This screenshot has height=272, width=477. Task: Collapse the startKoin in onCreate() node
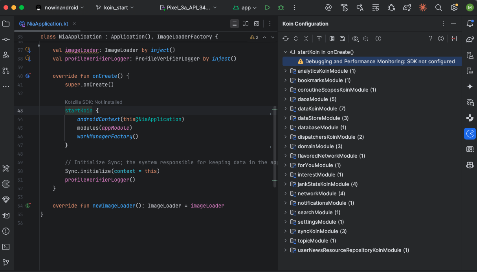tap(286, 52)
